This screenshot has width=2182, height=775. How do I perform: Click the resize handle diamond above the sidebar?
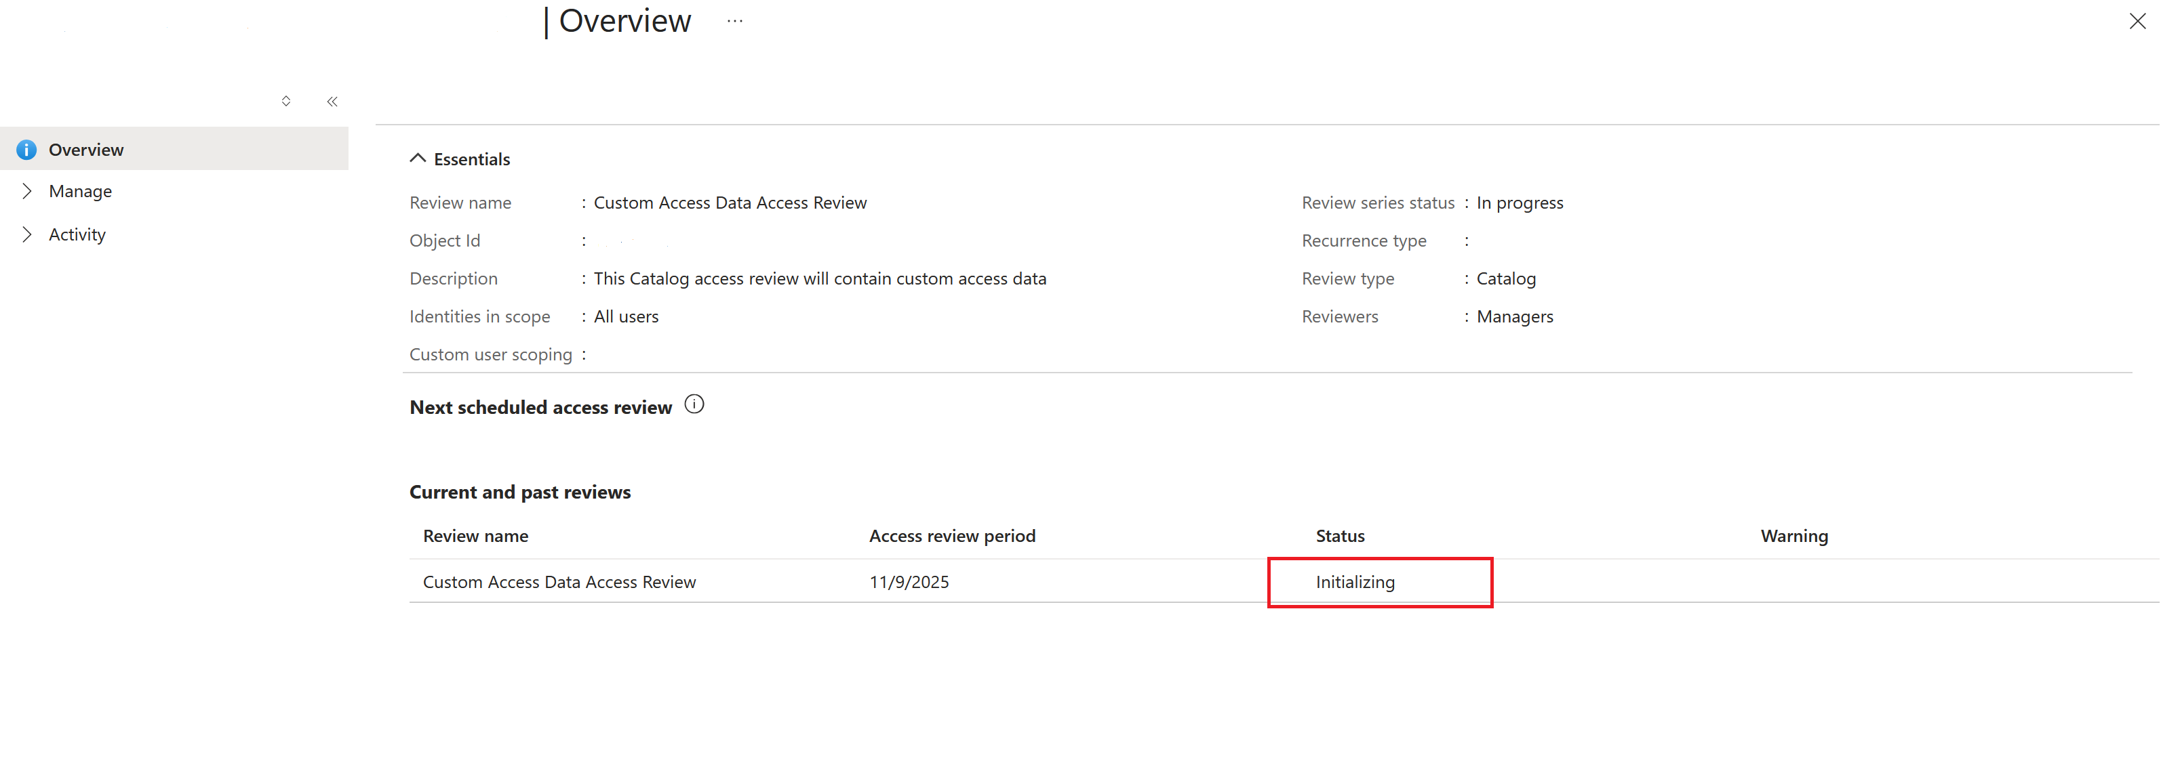pyautogui.click(x=286, y=101)
